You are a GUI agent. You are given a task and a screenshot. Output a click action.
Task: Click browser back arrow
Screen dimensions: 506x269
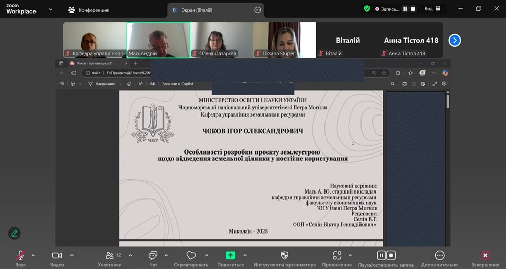point(62,73)
